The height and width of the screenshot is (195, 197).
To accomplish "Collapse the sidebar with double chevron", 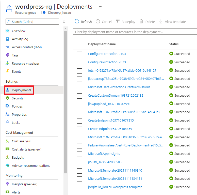I will coord(64,22).
